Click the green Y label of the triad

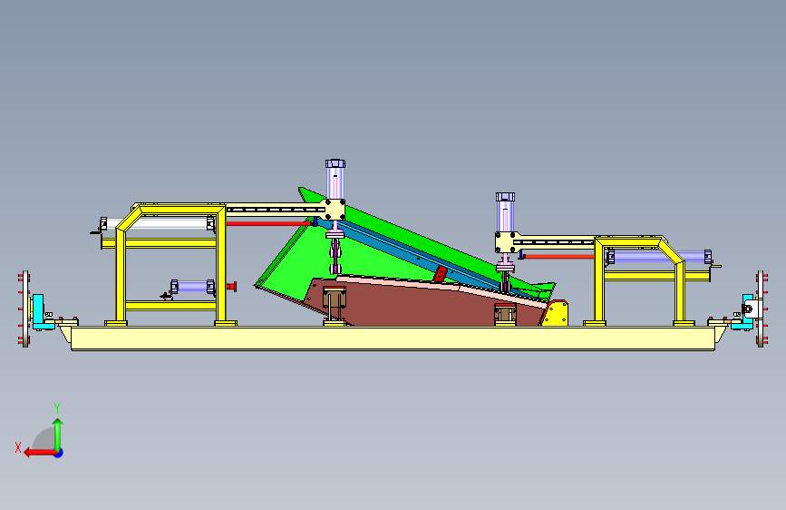(57, 408)
